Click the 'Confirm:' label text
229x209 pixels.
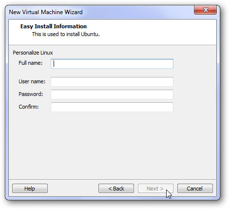point(29,107)
